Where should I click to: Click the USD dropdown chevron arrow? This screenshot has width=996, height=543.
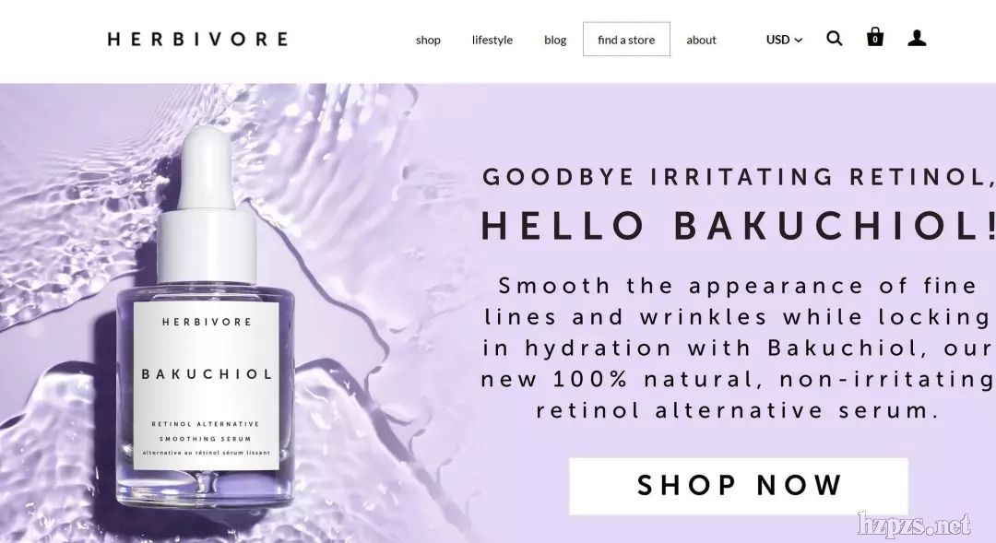[799, 40]
